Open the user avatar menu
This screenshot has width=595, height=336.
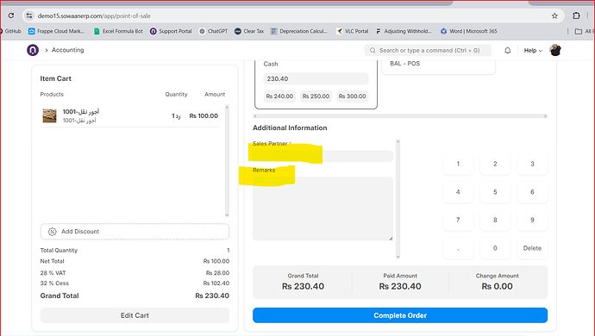pos(555,50)
